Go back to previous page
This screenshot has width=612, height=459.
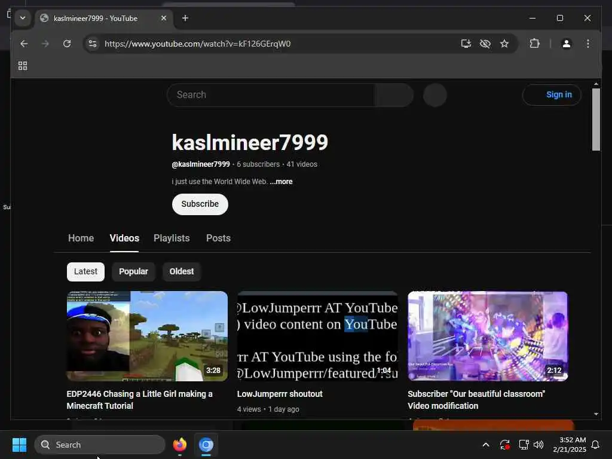pos(24,44)
